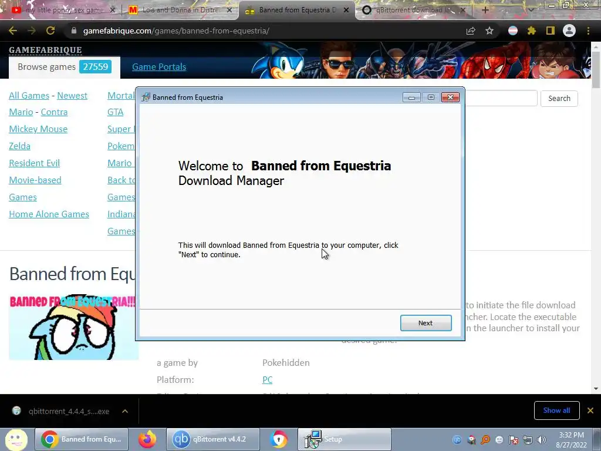Open the Home Alone Games link
601x451 pixels.
[x=49, y=214]
